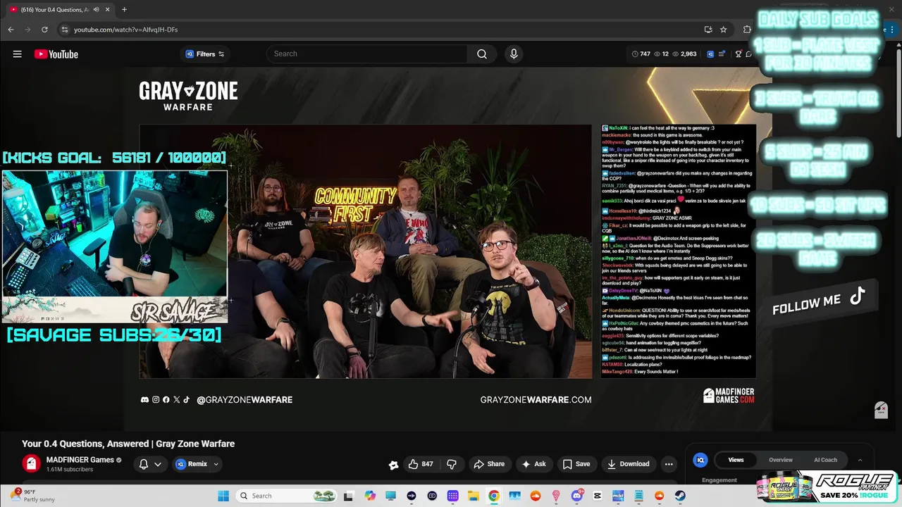Image resolution: width=902 pixels, height=507 pixels.
Task: Click the MADFINGER Games channel avatar
Action: pyautogui.click(x=31, y=463)
